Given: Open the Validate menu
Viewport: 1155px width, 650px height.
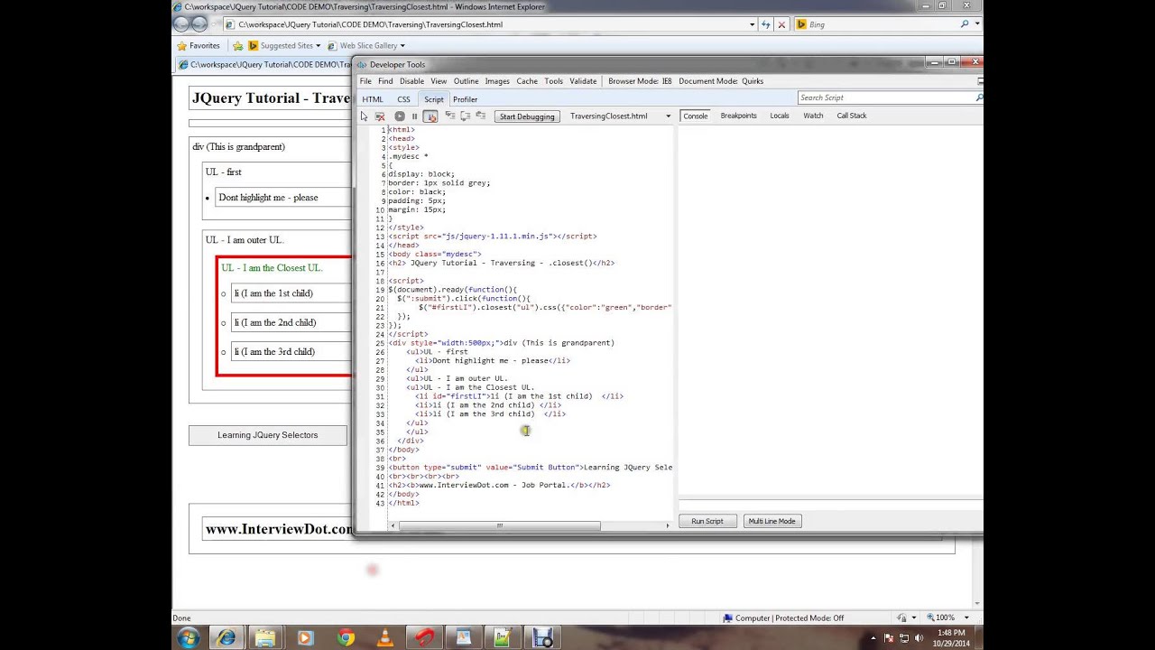Looking at the screenshot, I should [583, 81].
